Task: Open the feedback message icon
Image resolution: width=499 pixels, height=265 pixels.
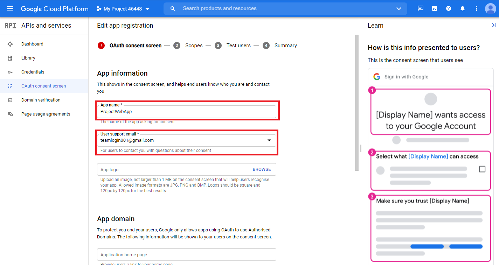Action: pyautogui.click(x=421, y=9)
